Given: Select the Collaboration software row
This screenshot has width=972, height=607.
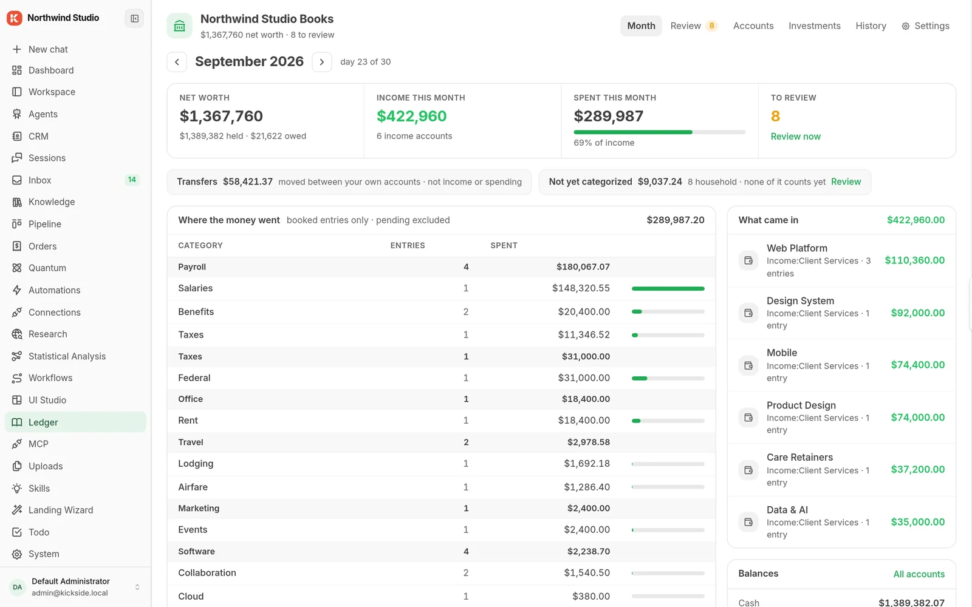Looking at the screenshot, I should tap(441, 573).
